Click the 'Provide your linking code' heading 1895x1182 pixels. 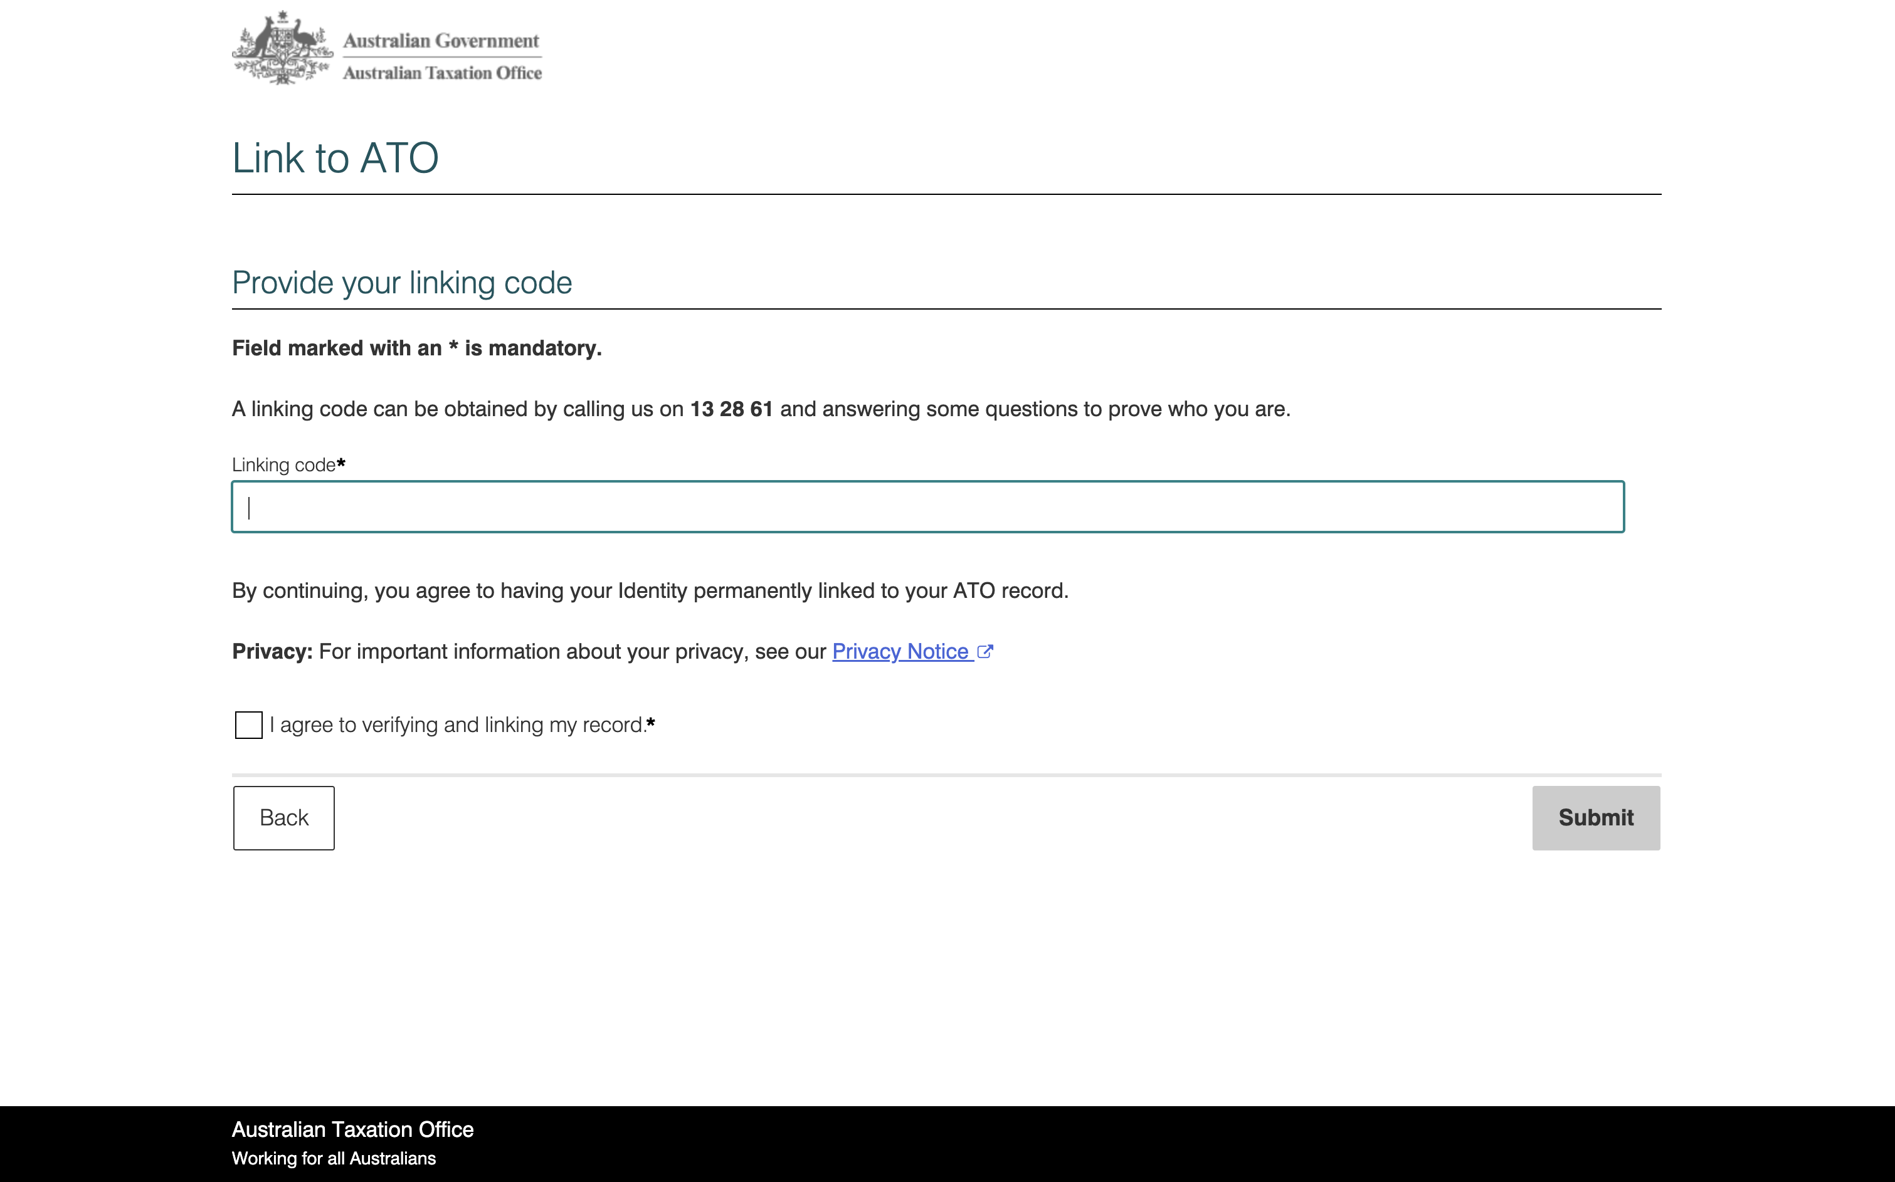[402, 283]
